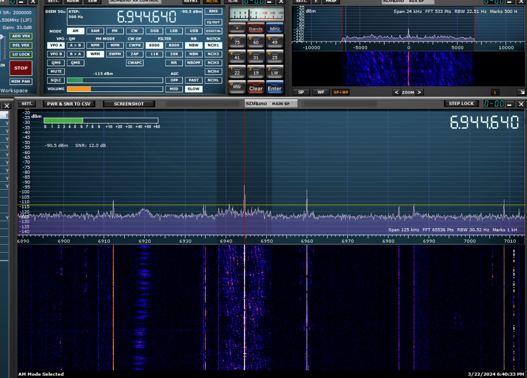Toggle STEP LOCK in Main SP
The height and width of the screenshot is (378, 527).
click(x=461, y=103)
